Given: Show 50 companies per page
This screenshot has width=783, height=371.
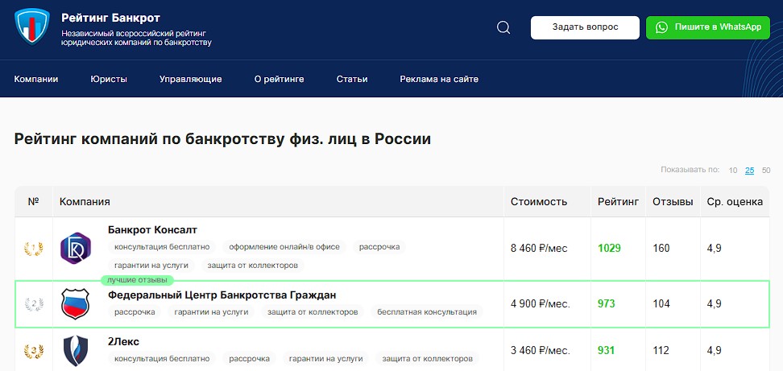Looking at the screenshot, I should tap(766, 171).
